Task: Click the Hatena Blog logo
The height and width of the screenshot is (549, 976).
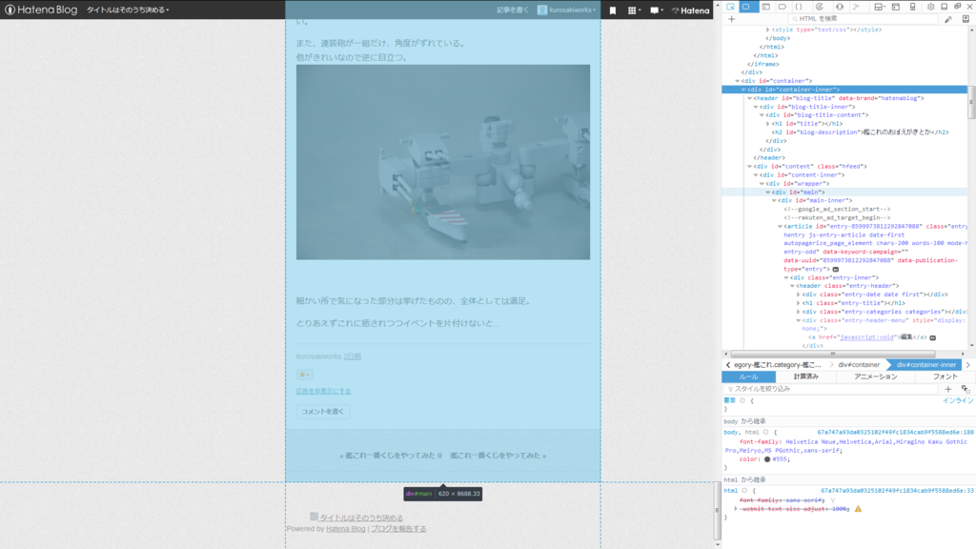Action: tap(41, 10)
